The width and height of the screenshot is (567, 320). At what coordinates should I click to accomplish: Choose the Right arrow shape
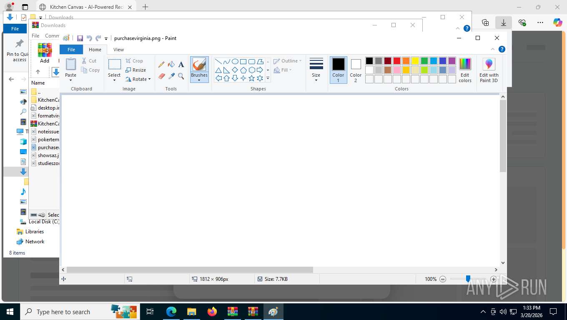click(x=260, y=70)
